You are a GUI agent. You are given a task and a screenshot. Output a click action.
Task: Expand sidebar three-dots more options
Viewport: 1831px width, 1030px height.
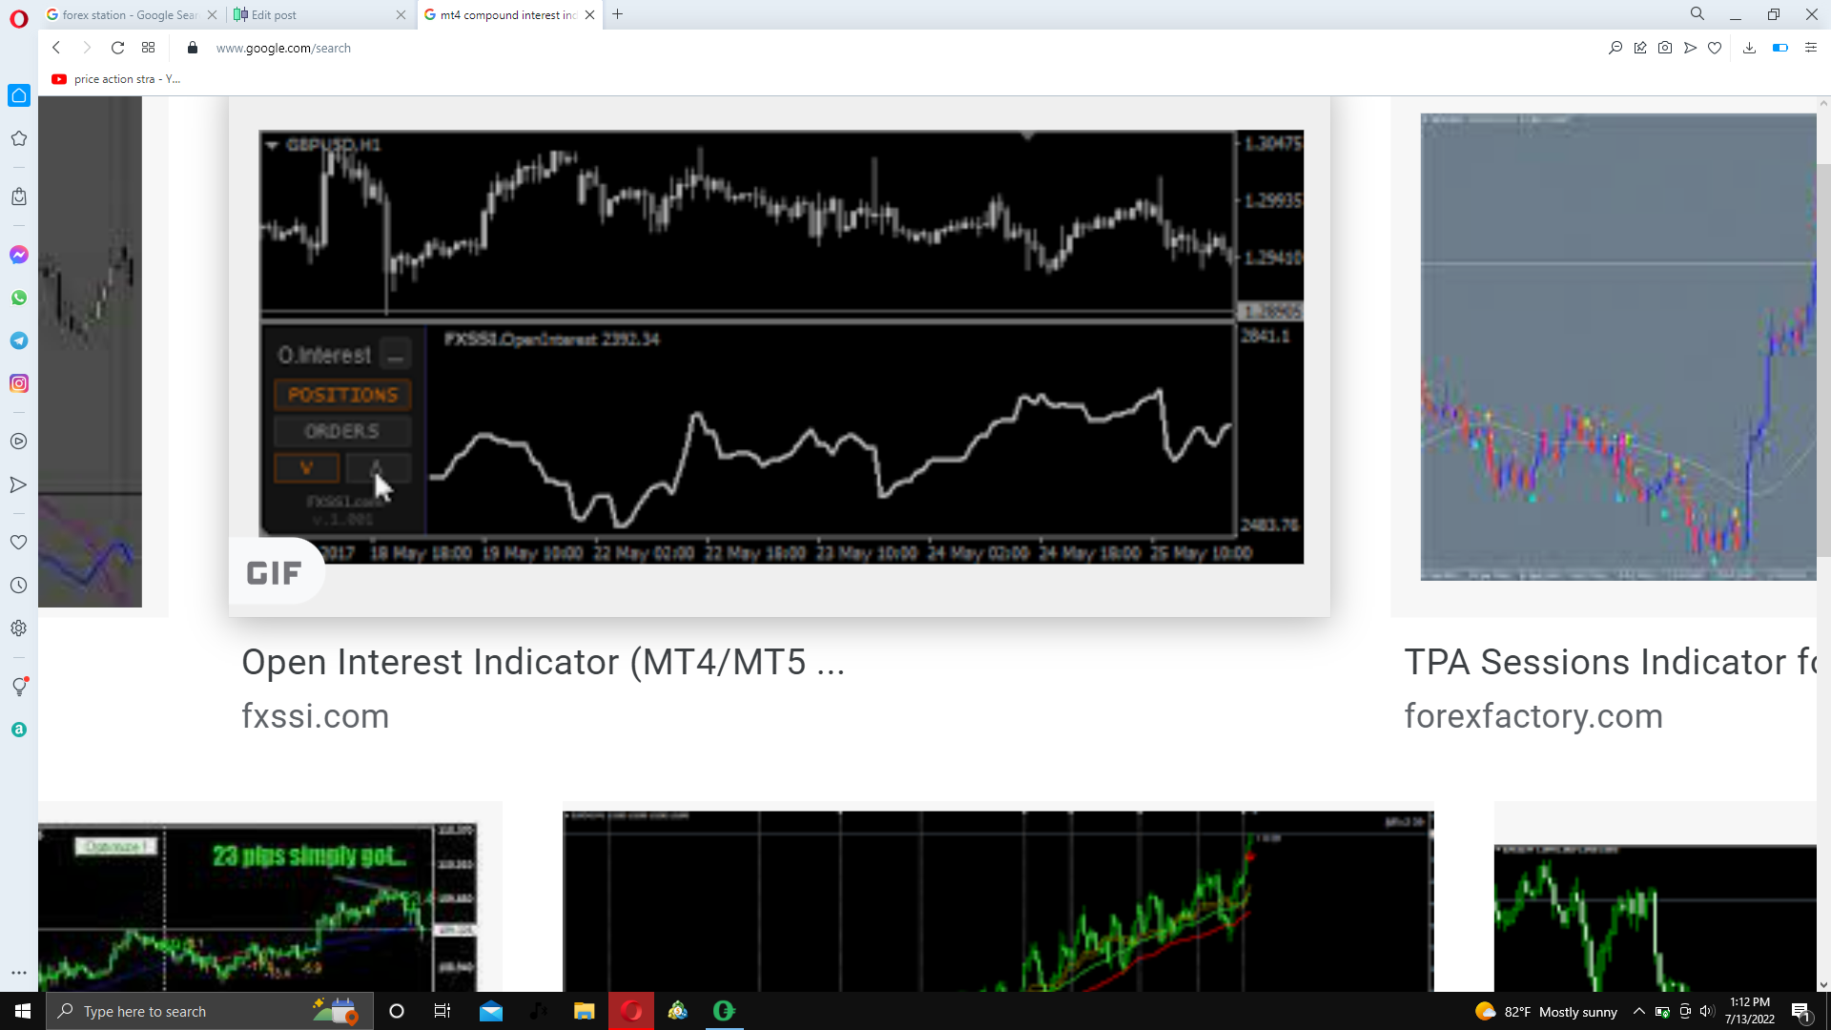[18, 973]
